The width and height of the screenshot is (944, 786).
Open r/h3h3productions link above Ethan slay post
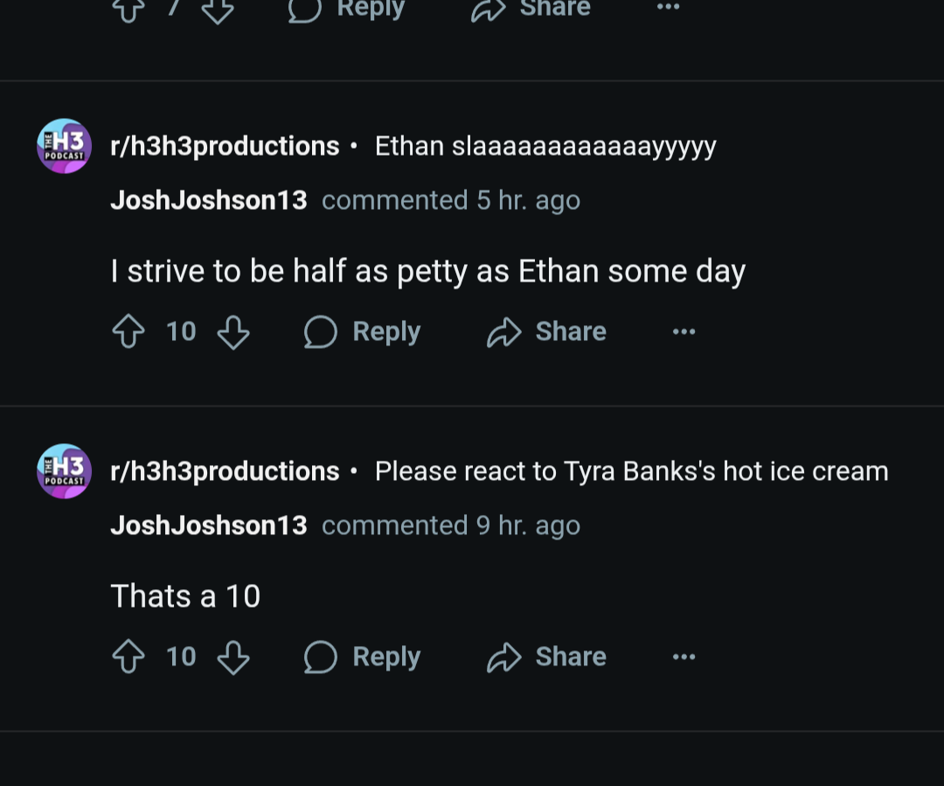pyautogui.click(x=225, y=146)
